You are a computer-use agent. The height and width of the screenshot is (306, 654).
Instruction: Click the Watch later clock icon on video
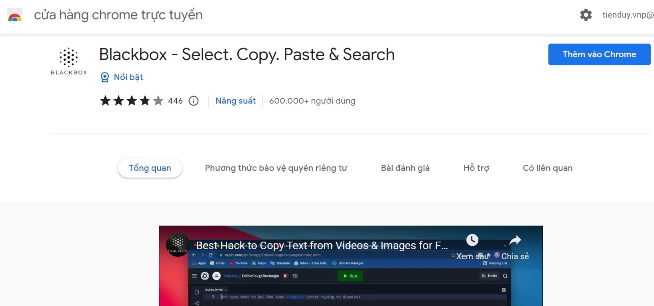[472, 240]
